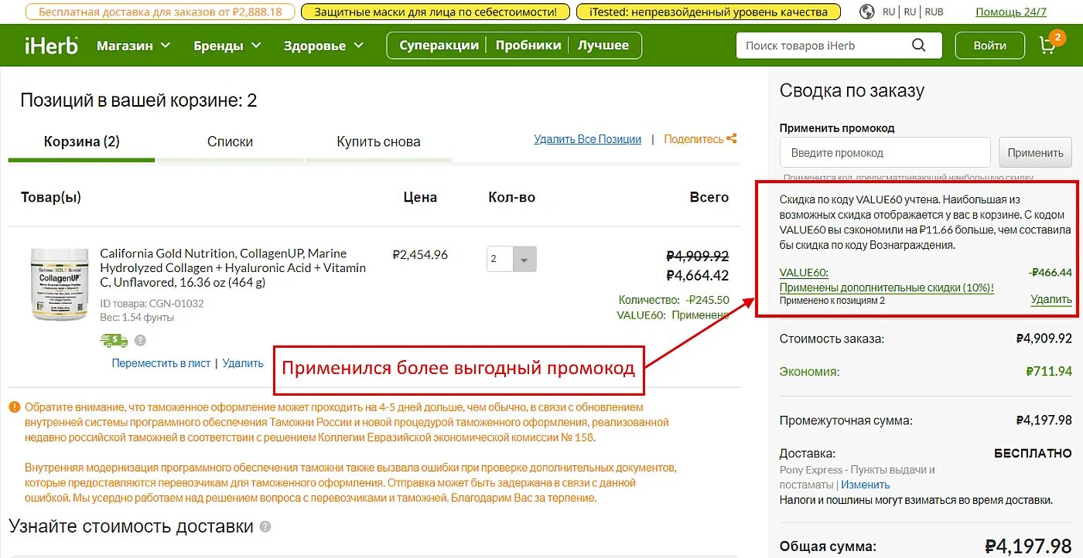Open the Магазин dropdown menu
This screenshot has width=1083, height=558.
[x=133, y=46]
